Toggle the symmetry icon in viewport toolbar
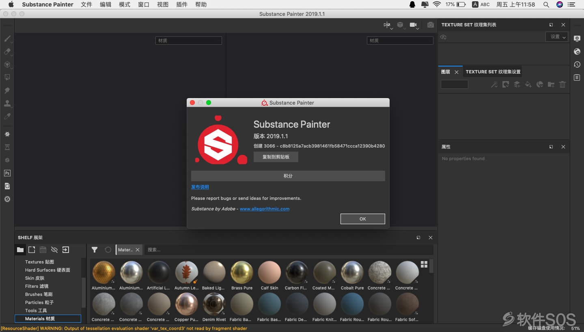The image size is (584, 332). tap(387, 25)
